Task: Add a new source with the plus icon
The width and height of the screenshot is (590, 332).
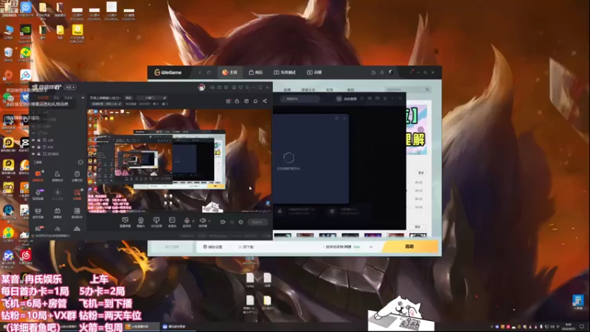Action: pos(83,98)
